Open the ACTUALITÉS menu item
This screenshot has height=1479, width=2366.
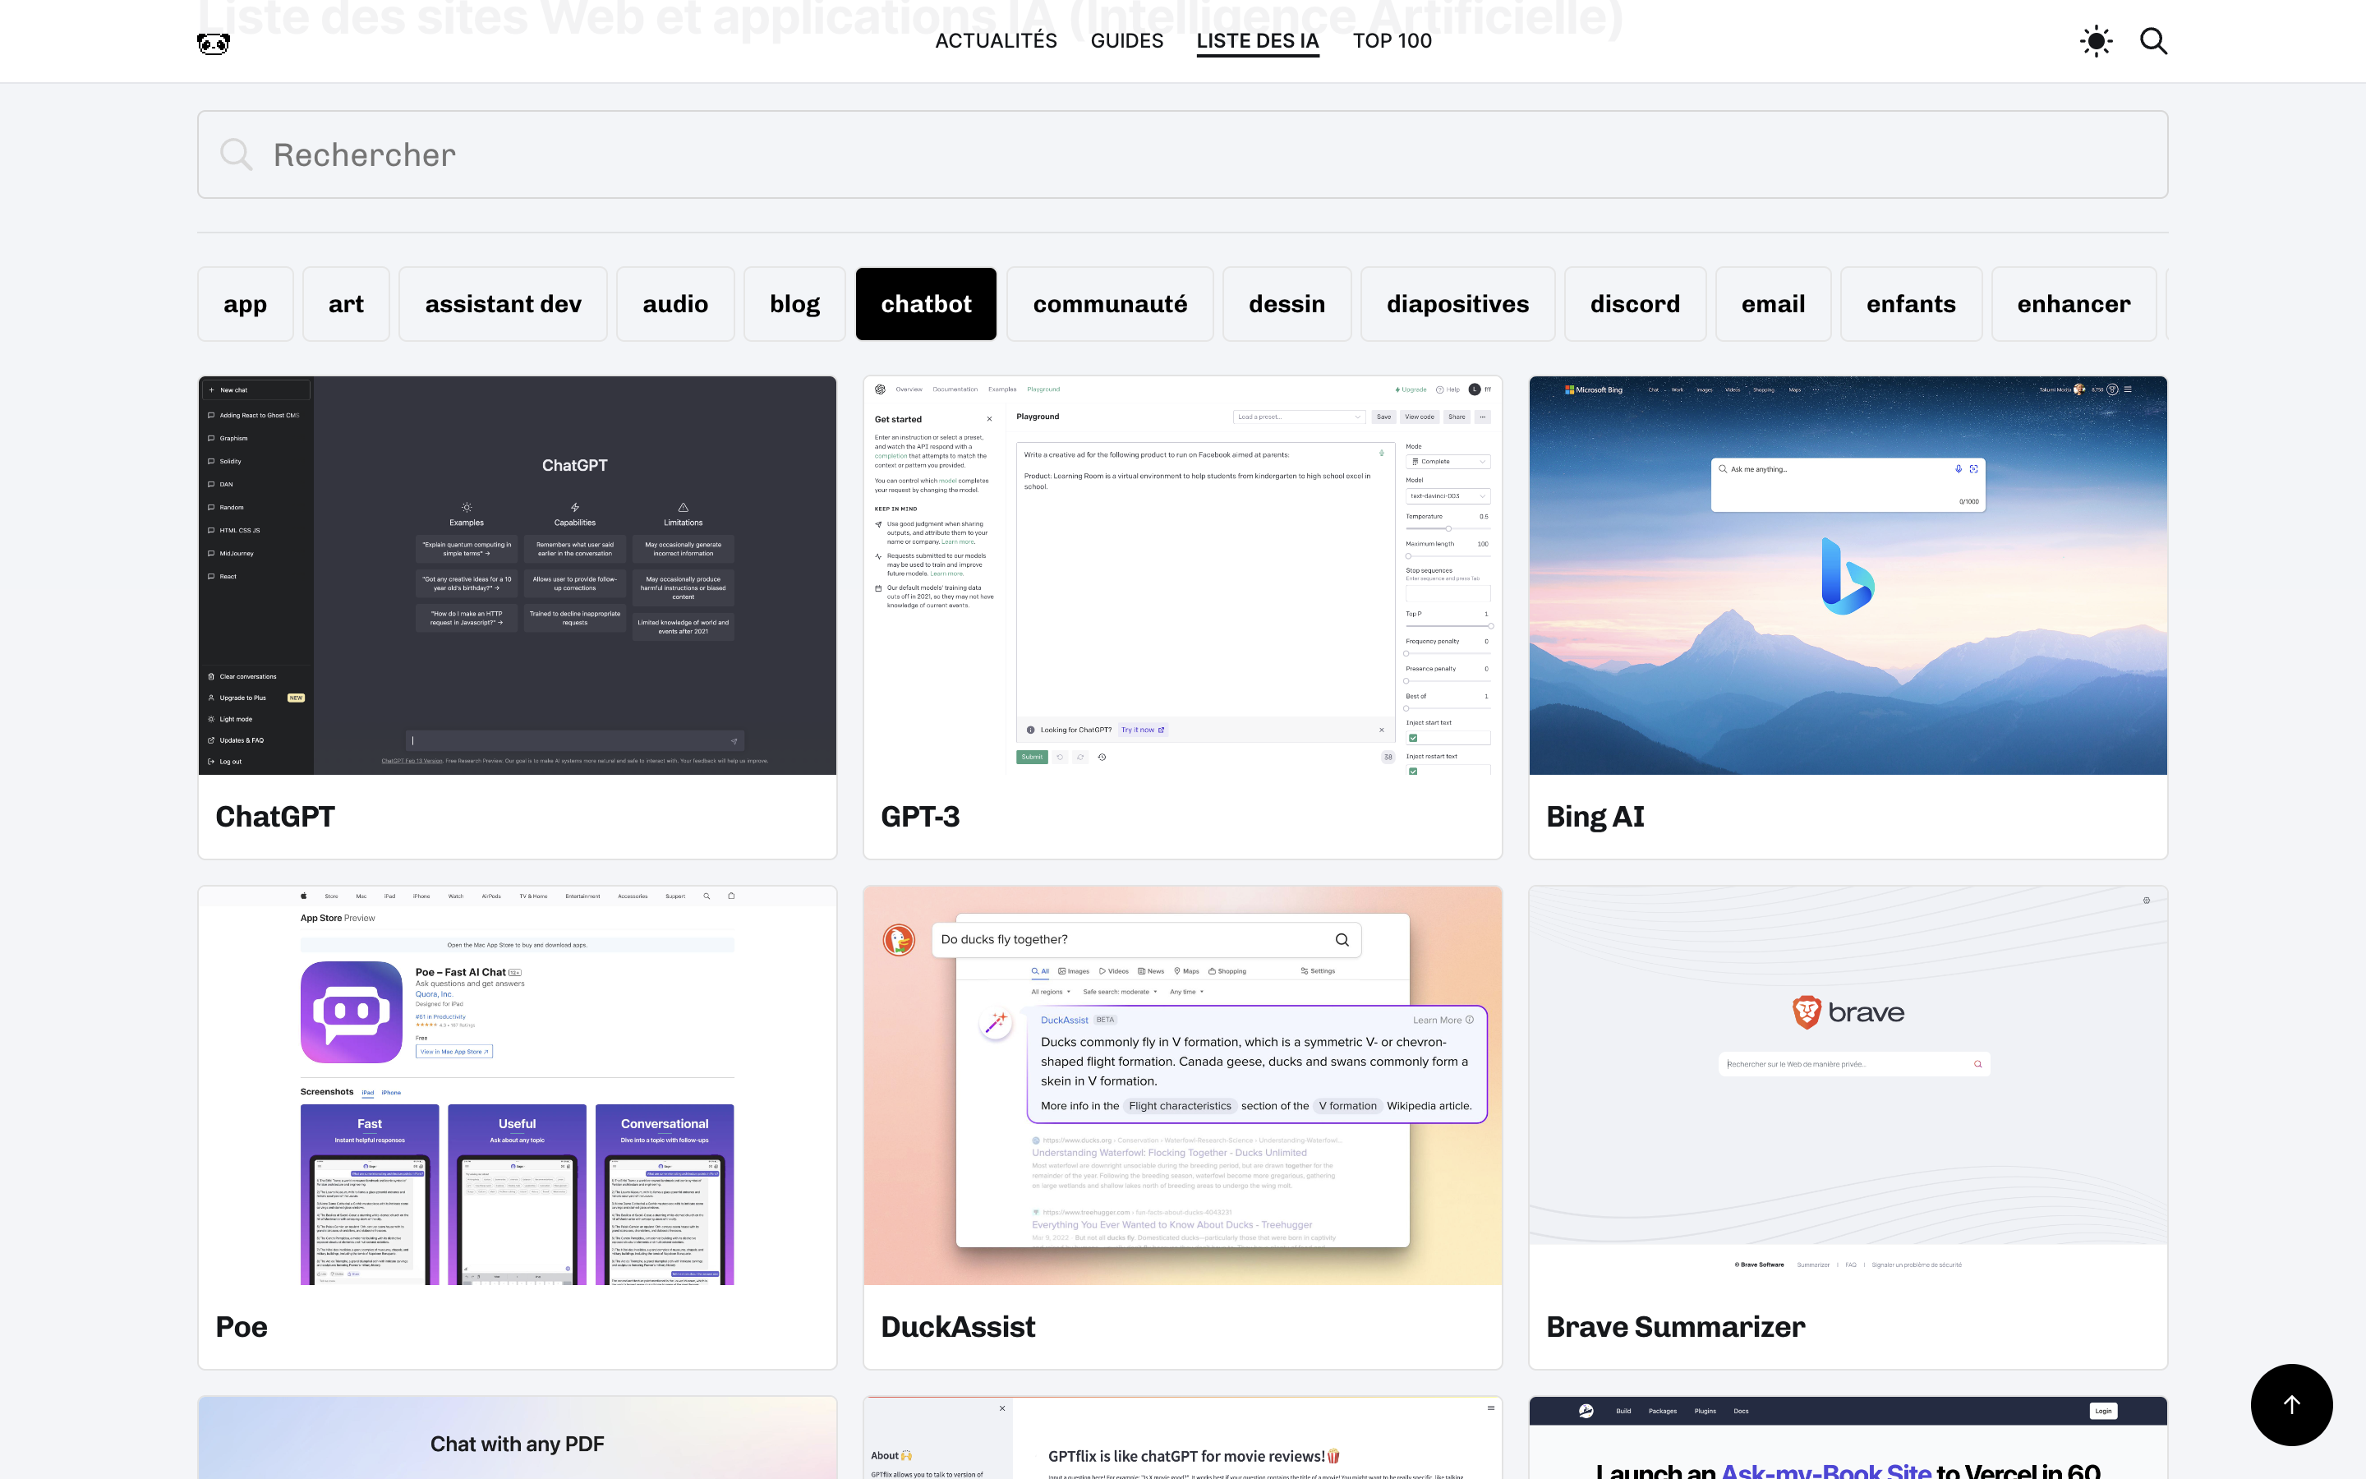pos(997,41)
